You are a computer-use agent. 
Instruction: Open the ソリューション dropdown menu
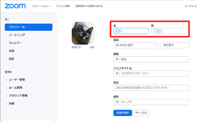(x=41, y=6)
